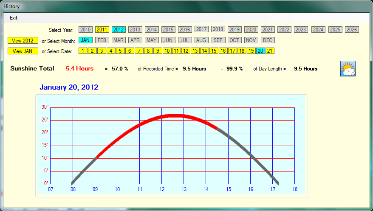Select year 2010
This screenshot has height=211, width=373.
85,29
